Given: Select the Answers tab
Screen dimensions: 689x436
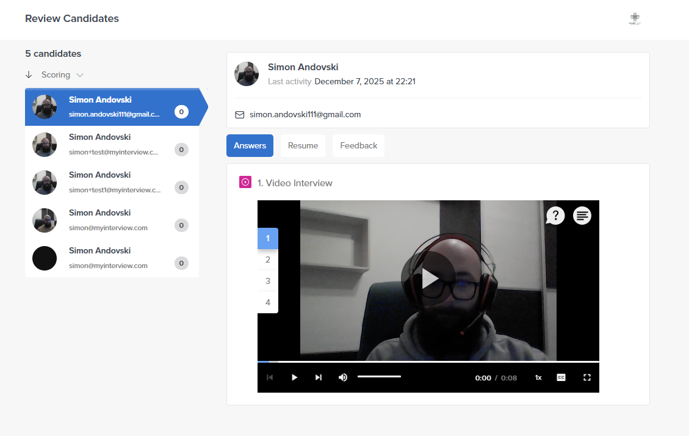Looking at the screenshot, I should [250, 145].
